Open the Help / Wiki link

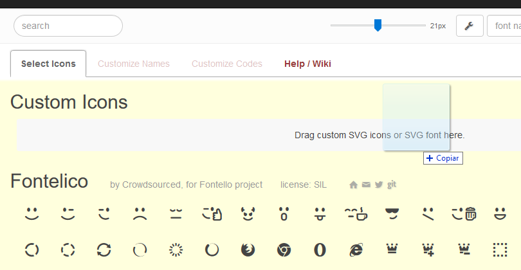pyautogui.click(x=307, y=64)
